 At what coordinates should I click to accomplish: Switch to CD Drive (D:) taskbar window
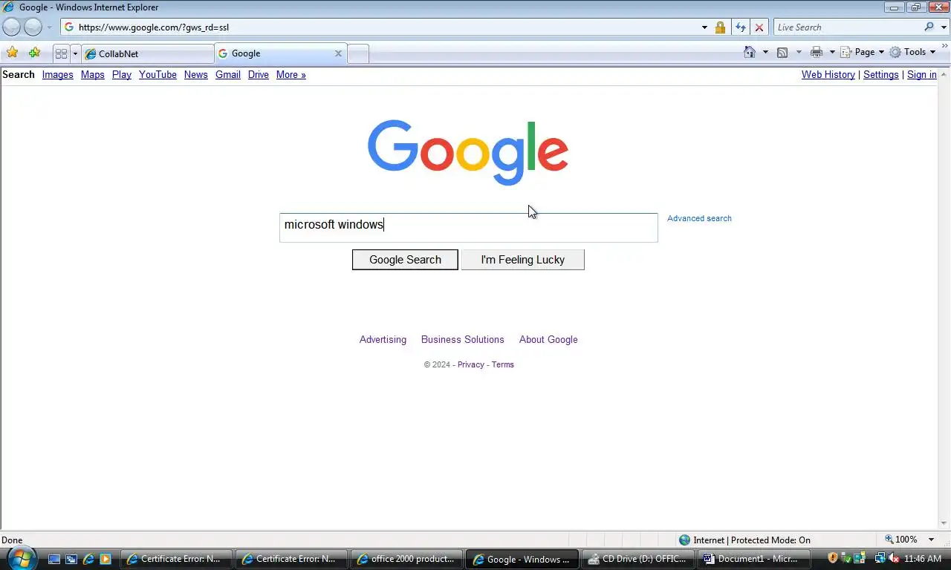(x=637, y=559)
